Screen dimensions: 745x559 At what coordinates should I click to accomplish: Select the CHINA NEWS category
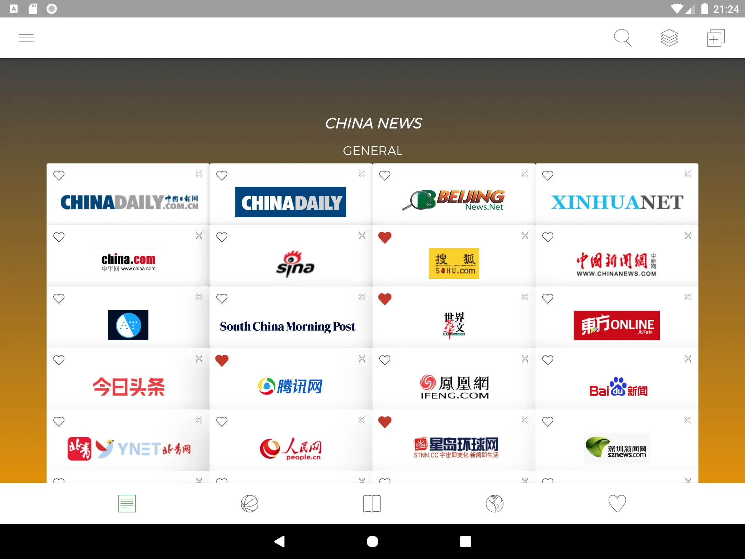click(372, 123)
